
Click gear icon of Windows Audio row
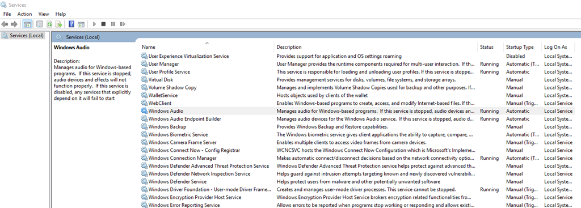pos(144,111)
